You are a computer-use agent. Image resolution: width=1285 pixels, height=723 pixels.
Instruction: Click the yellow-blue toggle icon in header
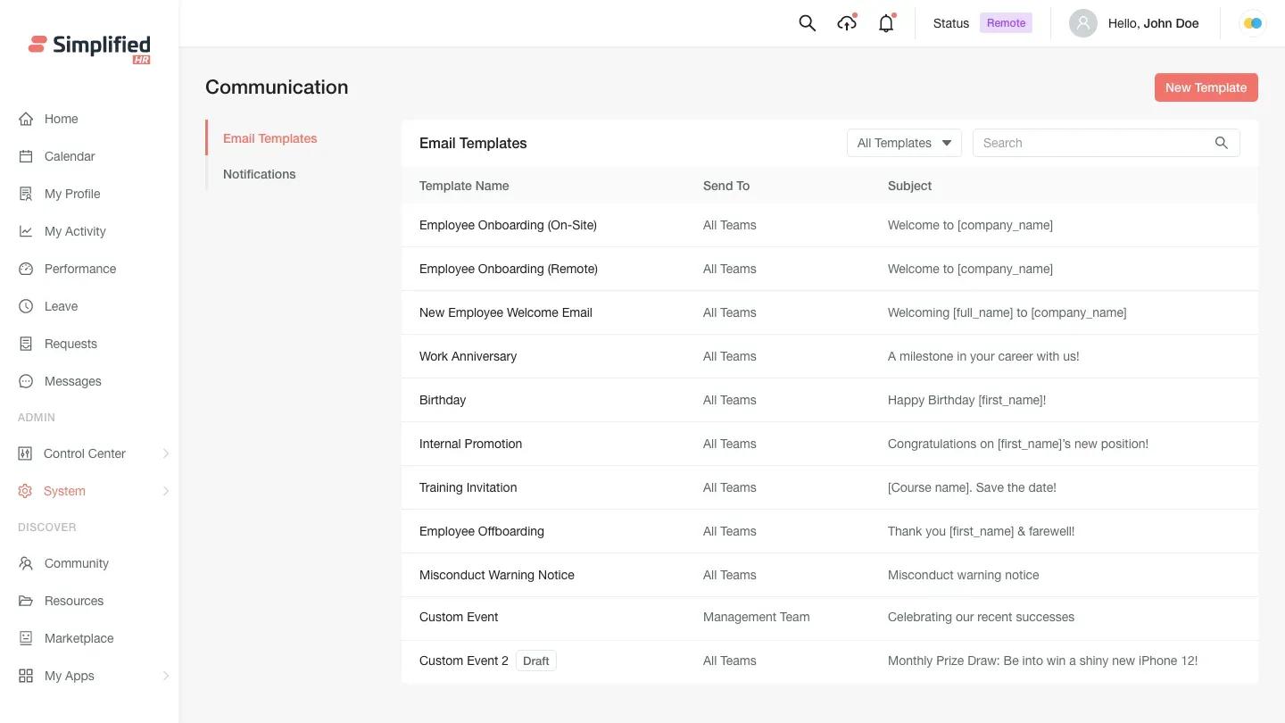pos(1253,23)
